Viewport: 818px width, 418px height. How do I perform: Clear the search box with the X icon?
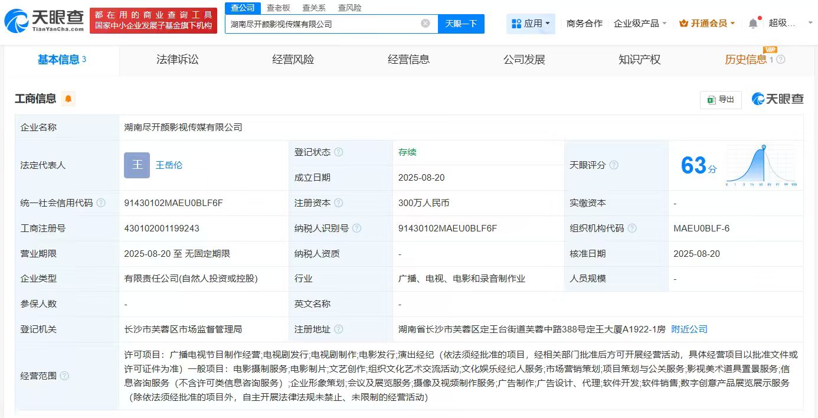click(425, 24)
